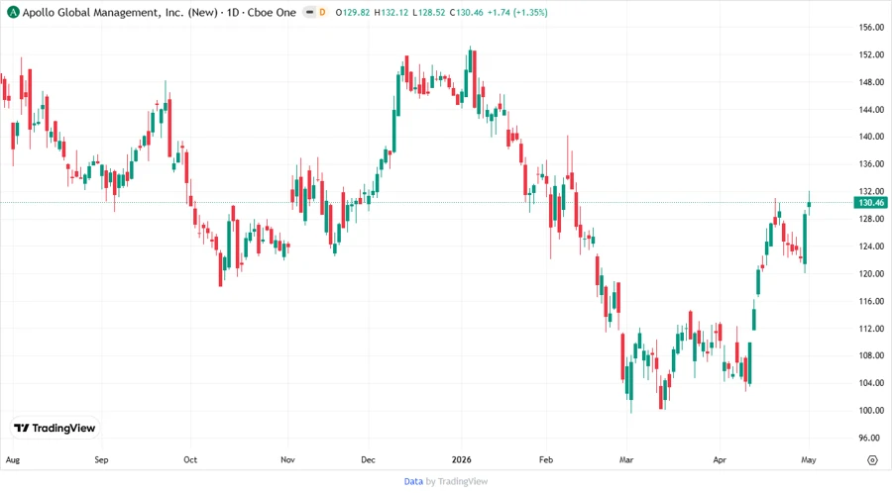Click the 136.00 price axis label
This screenshot has width=892, height=493.
[x=871, y=164]
